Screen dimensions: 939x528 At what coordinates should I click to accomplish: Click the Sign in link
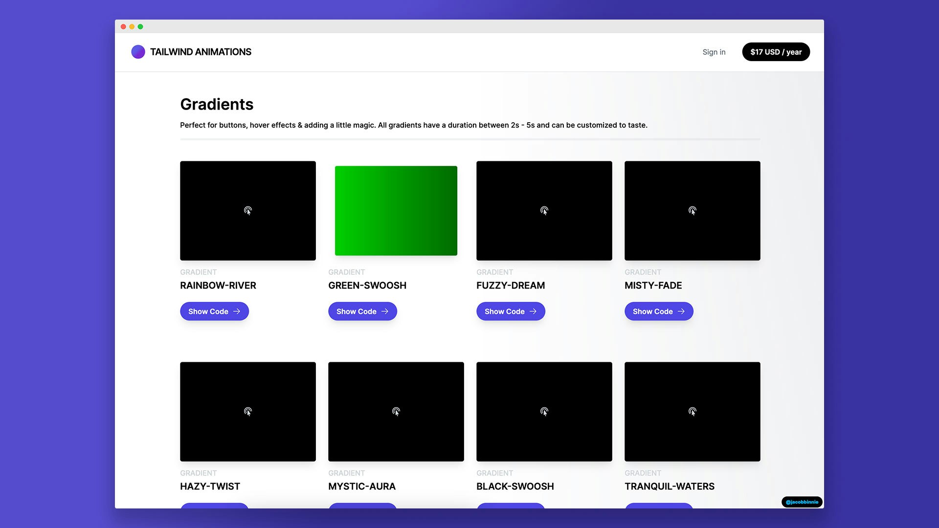pos(714,52)
